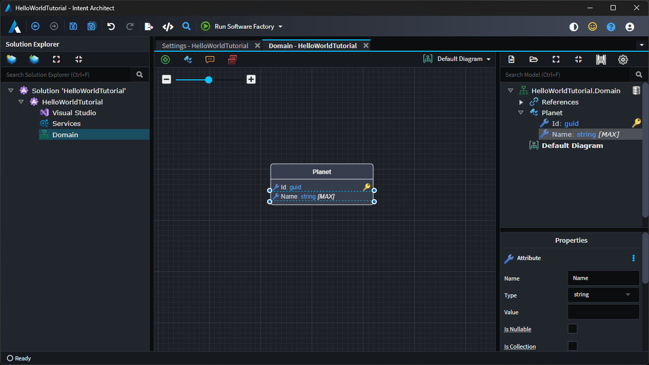The image size is (649, 365).
Task: Click collapse all icon in model panel
Action: 578,59
